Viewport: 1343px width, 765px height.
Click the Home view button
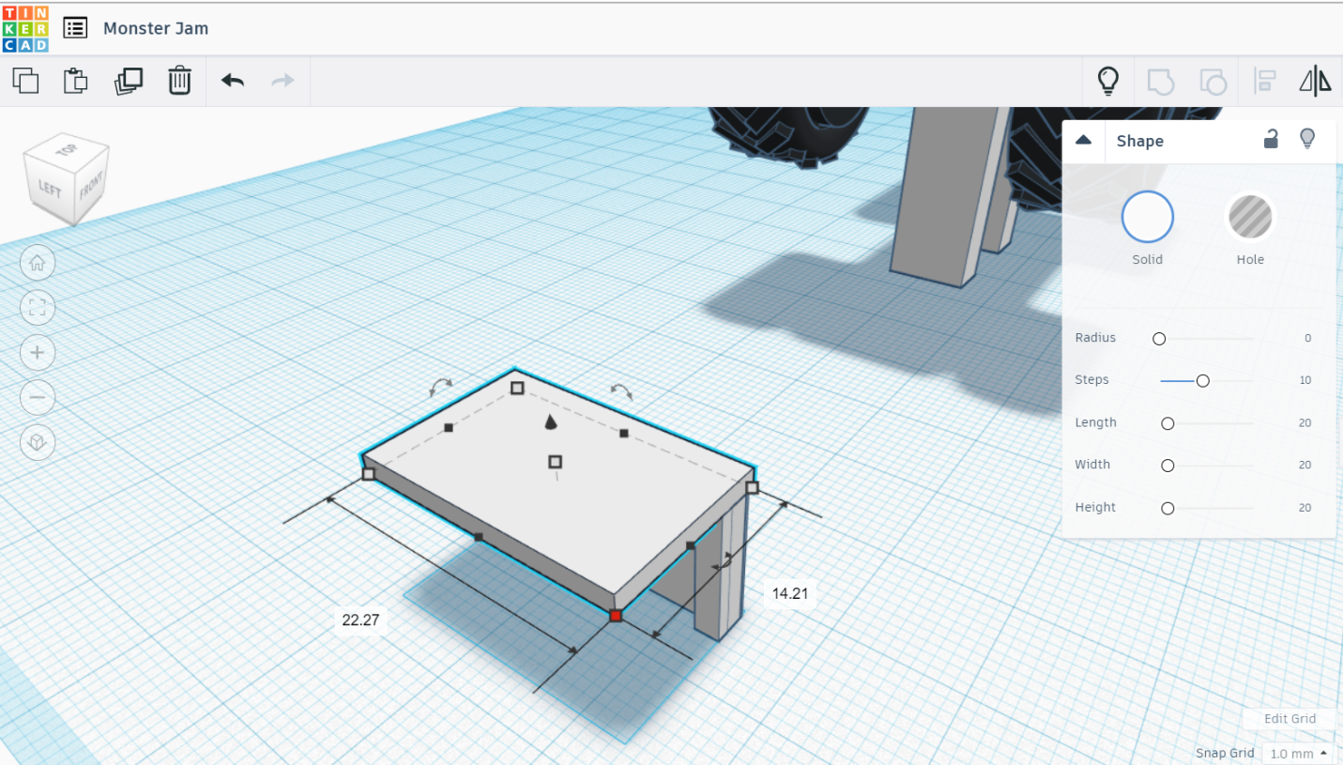[38, 263]
